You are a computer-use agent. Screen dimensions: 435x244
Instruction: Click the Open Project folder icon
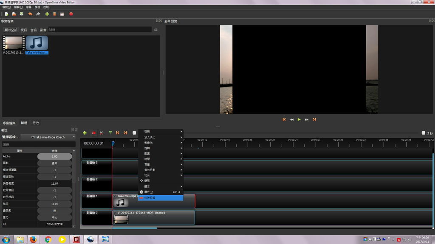click(x=14, y=14)
